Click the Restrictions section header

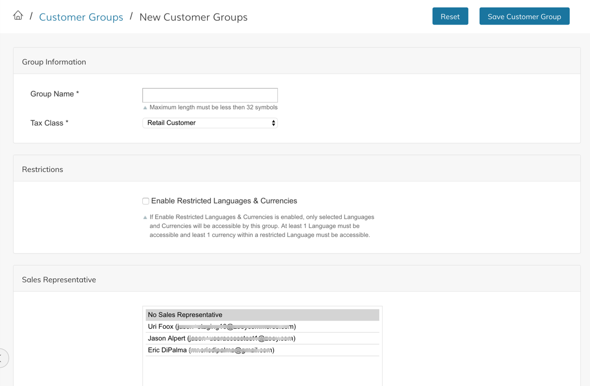pos(43,169)
